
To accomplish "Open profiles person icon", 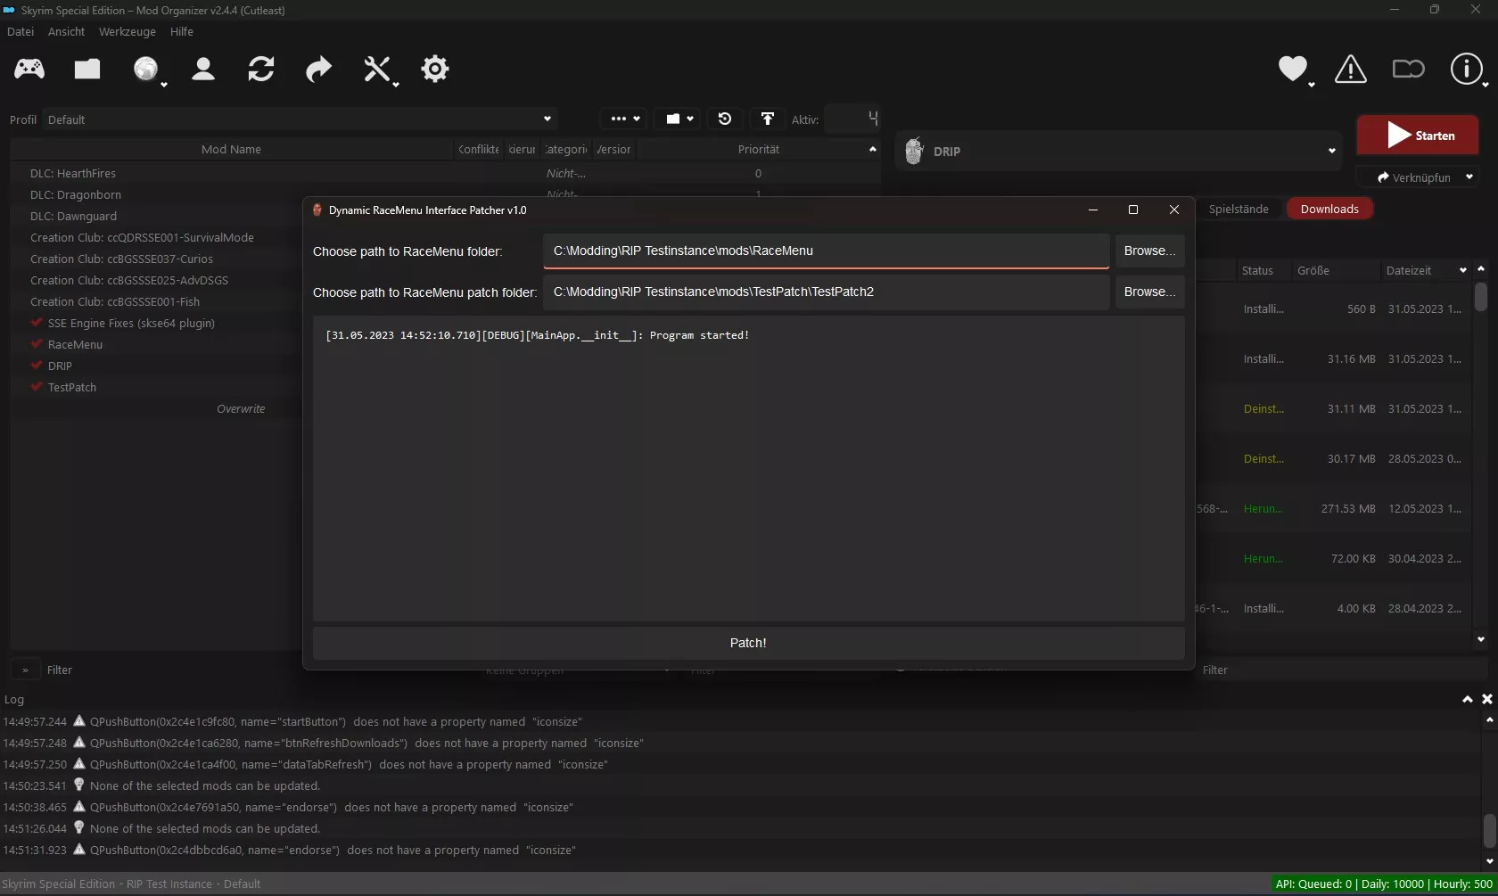I will 203,69.
